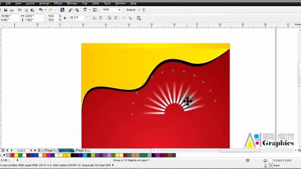The height and width of the screenshot is (169, 301).
Task: Click the Ungroup icon
Action: tap(109, 18)
